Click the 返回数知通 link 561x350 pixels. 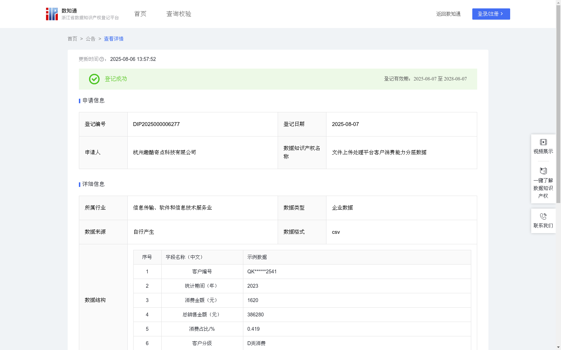pyautogui.click(x=448, y=14)
